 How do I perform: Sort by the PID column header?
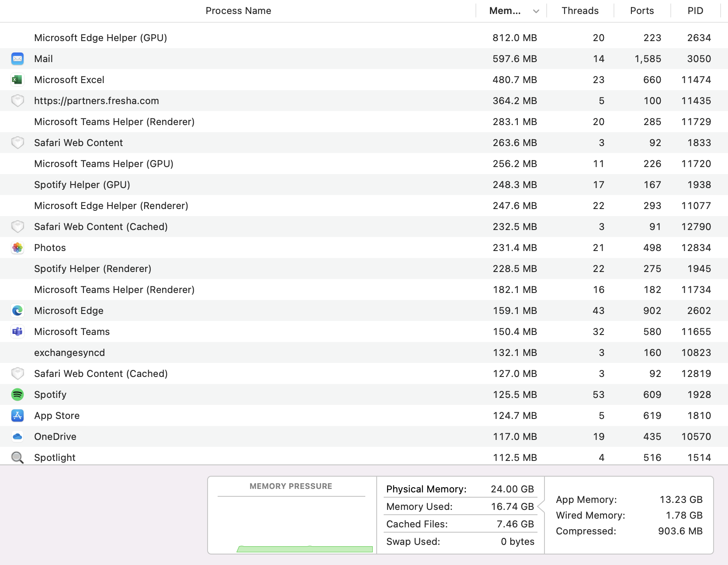(x=695, y=11)
